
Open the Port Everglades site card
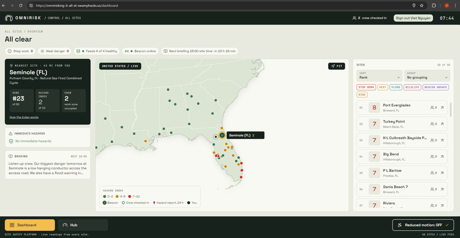[x=402, y=108]
